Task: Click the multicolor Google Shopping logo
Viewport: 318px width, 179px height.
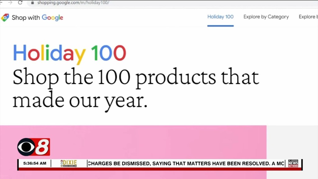Action: click(x=5, y=18)
